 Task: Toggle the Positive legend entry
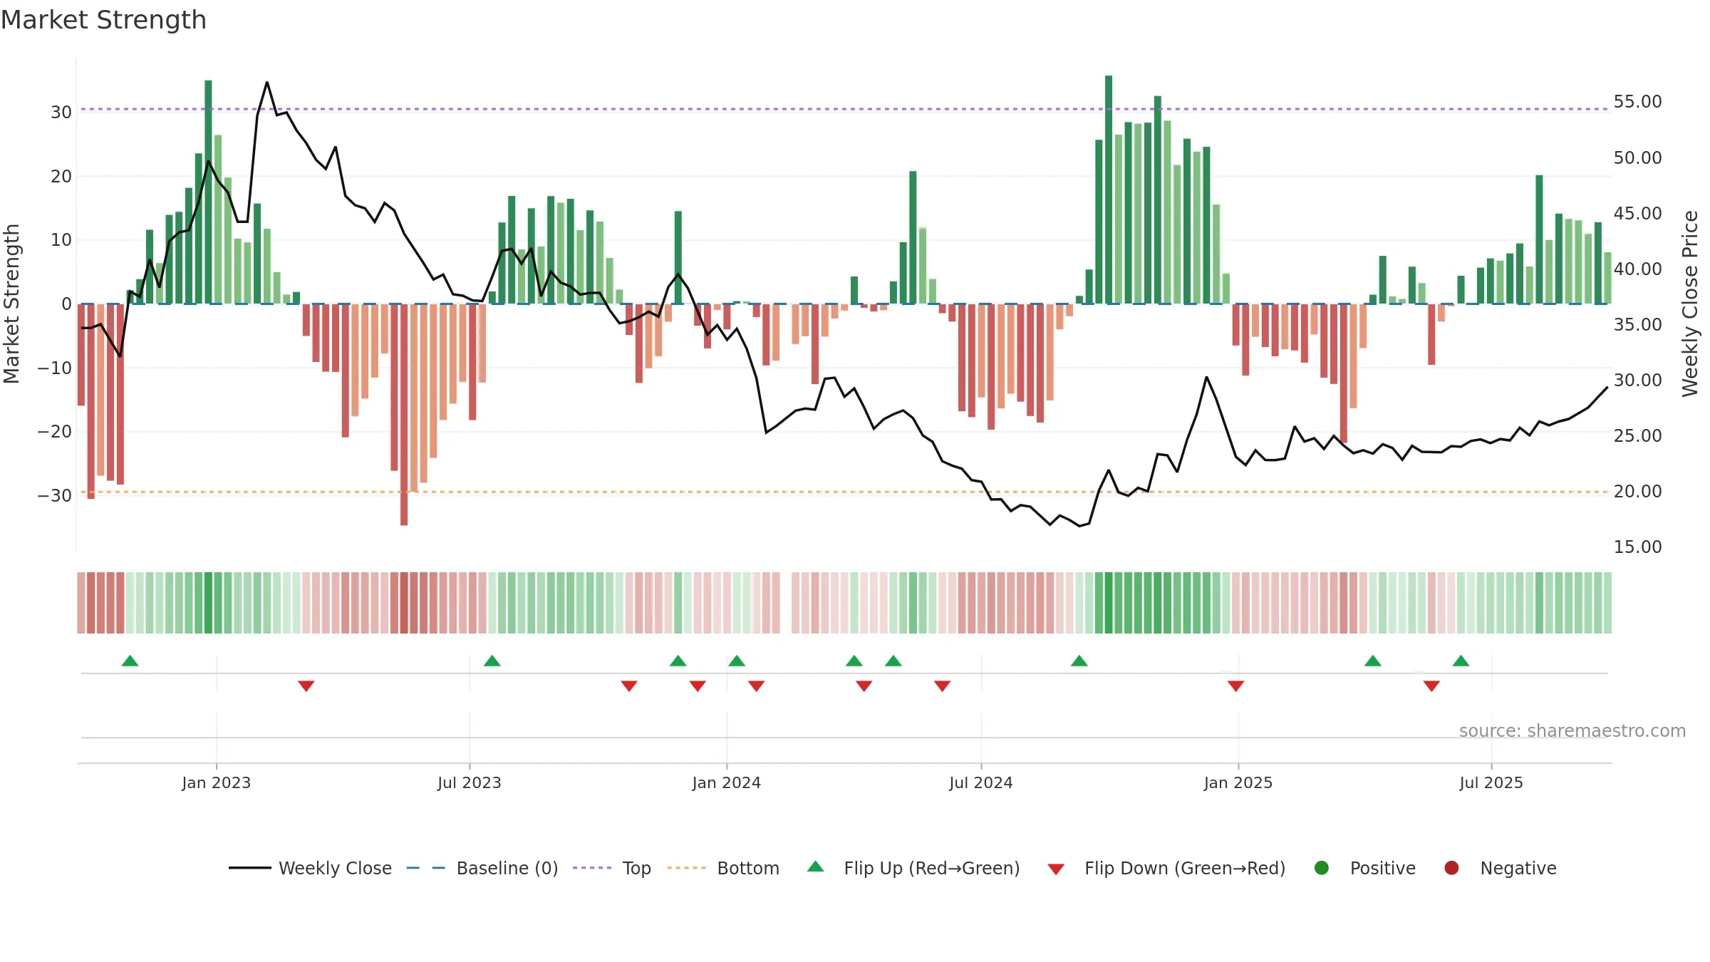coord(1364,868)
